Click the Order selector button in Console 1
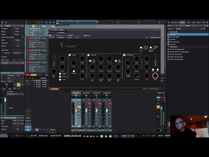The height and width of the screenshot is (157, 209). click(141, 48)
